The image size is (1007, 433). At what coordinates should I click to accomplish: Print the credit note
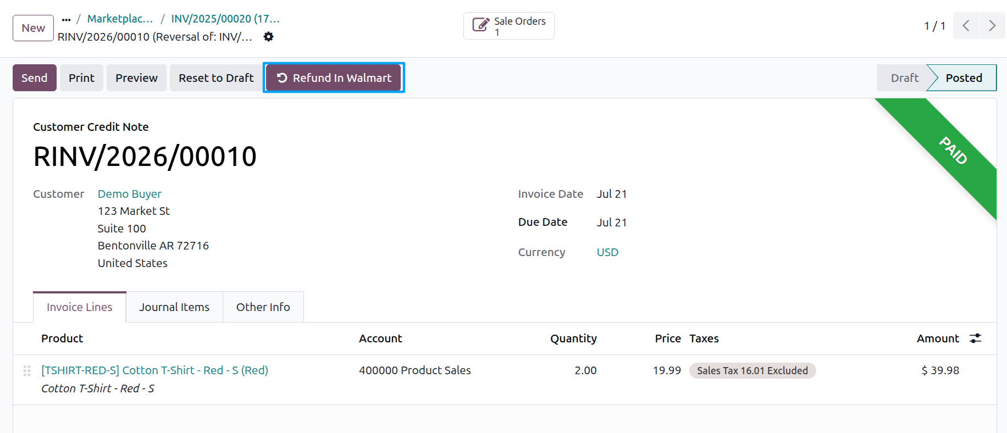click(x=81, y=78)
